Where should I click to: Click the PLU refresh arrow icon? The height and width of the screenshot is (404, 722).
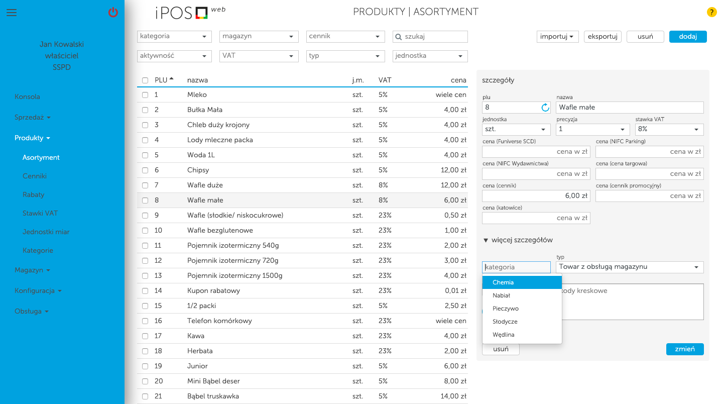click(x=545, y=108)
